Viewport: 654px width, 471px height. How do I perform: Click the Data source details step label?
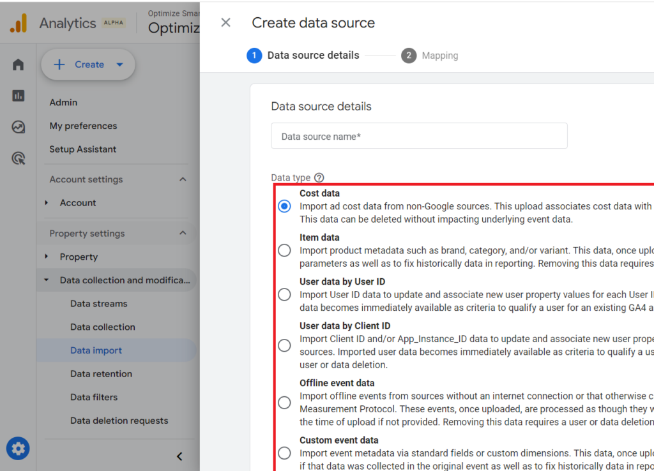point(313,56)
